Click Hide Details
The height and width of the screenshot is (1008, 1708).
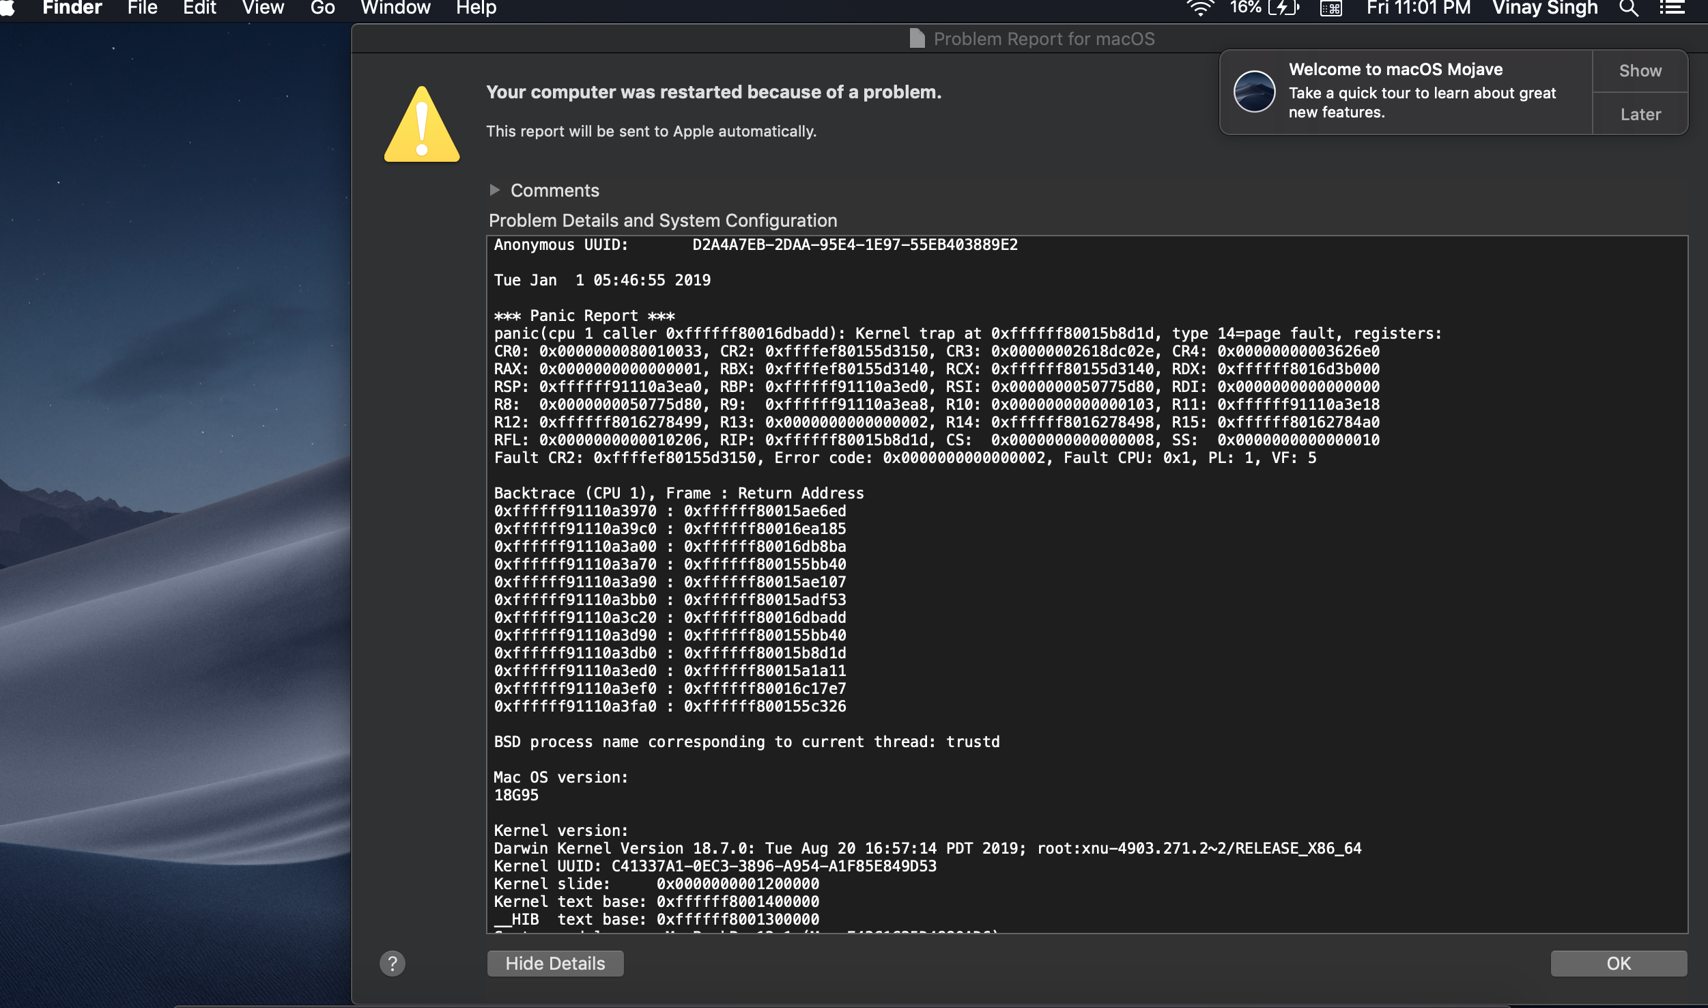[x=554, y=963]
